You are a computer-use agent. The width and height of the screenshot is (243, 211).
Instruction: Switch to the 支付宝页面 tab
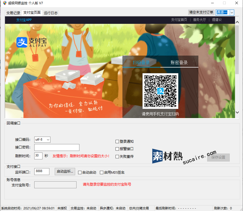point(32,13)
